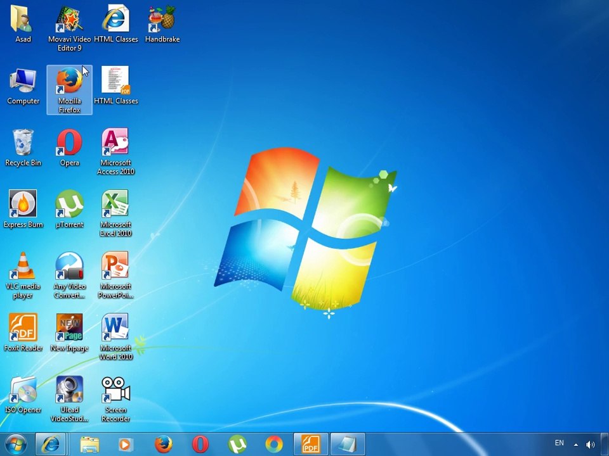Select the Handbrake desktop icon
This screenshot has height=456, width=609.
tap(162, 23)
